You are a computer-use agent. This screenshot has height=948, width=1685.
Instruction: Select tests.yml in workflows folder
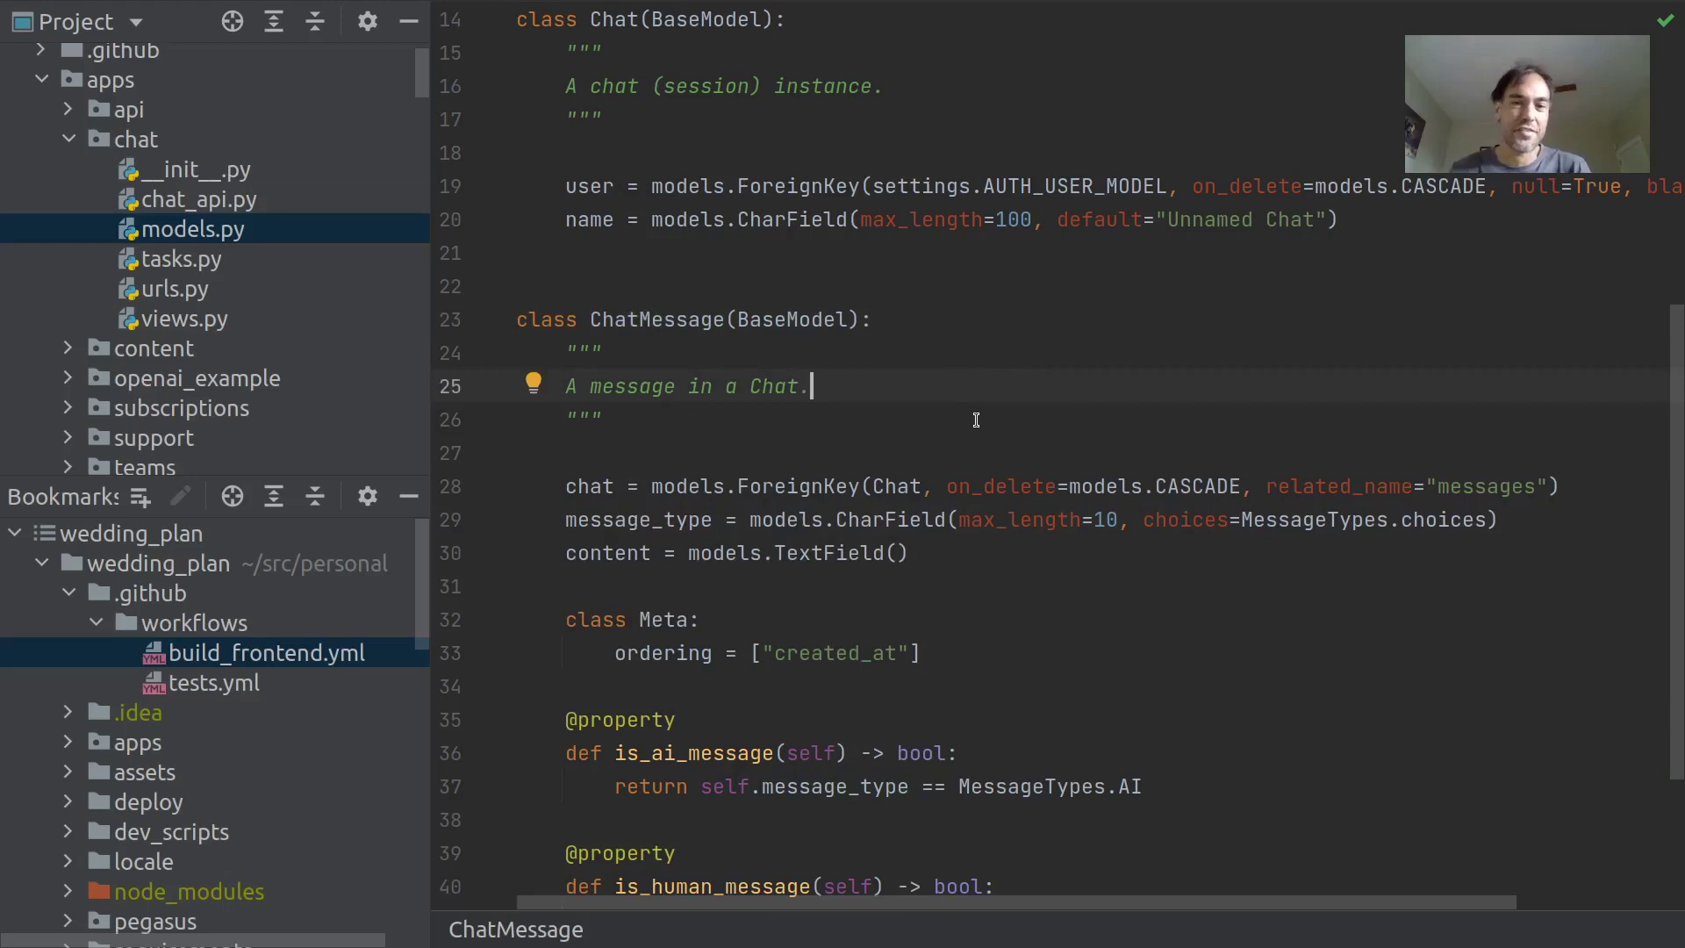213,683
